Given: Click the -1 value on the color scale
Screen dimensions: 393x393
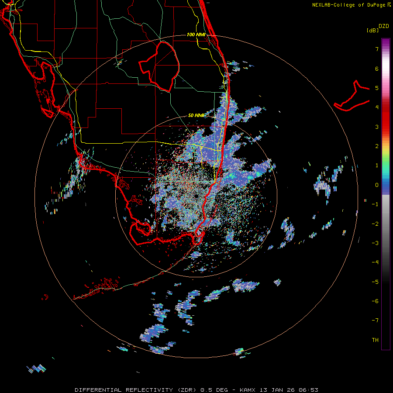Looking at the screenshot, I should coord(375,204).
